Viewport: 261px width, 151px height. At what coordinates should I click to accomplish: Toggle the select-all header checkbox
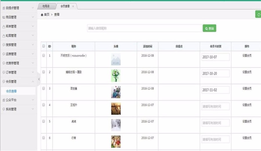coord(43,46)
